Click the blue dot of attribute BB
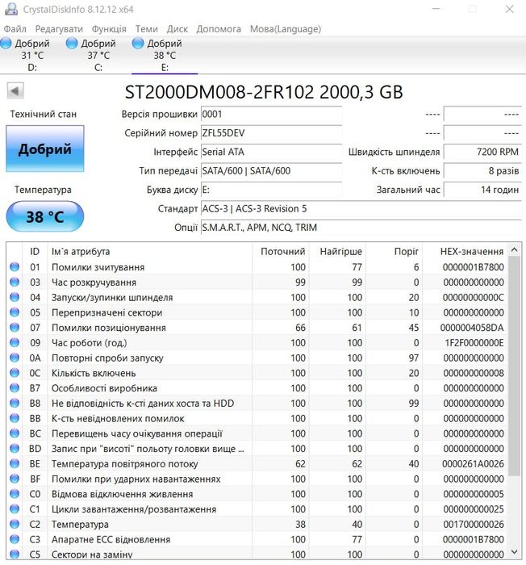Image resolution: width=526 pixels, height=565 pixels. [15, 418]
